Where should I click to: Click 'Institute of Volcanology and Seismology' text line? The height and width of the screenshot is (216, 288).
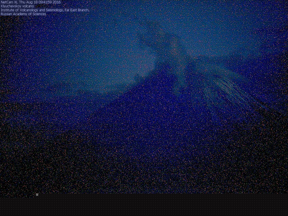pos(45,10)
